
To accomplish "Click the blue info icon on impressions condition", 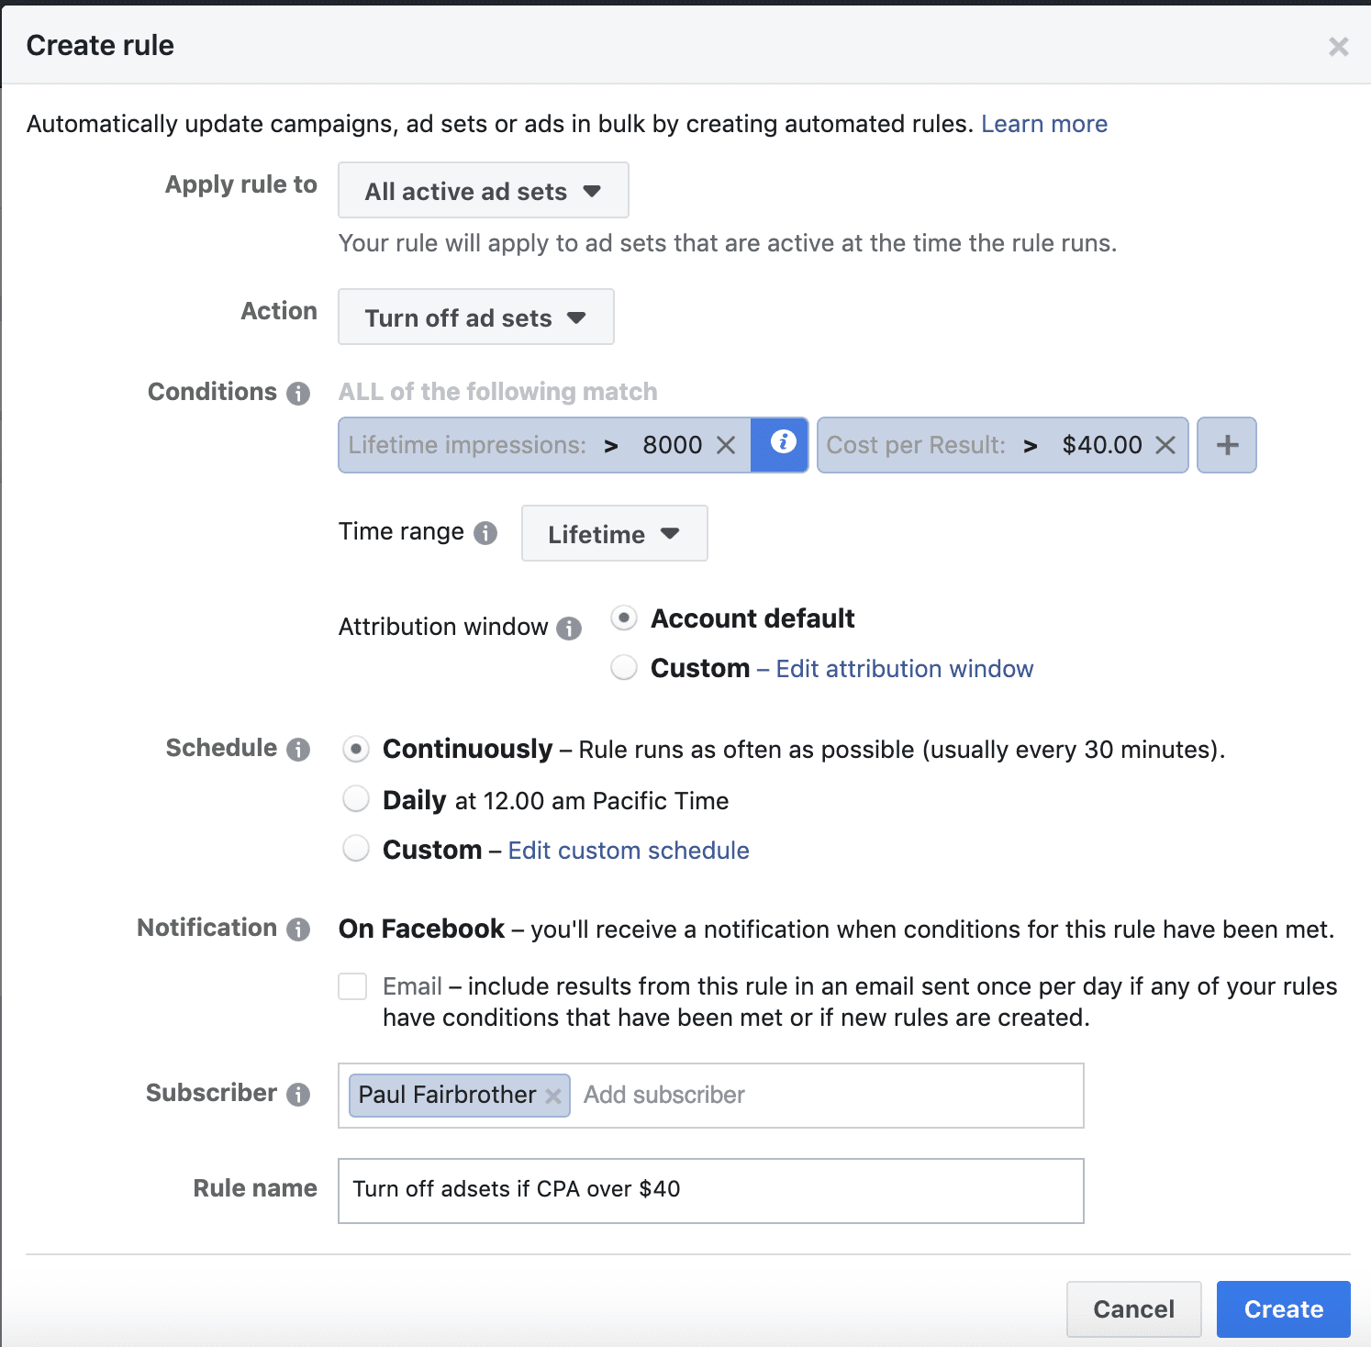I will pos(780,445).
